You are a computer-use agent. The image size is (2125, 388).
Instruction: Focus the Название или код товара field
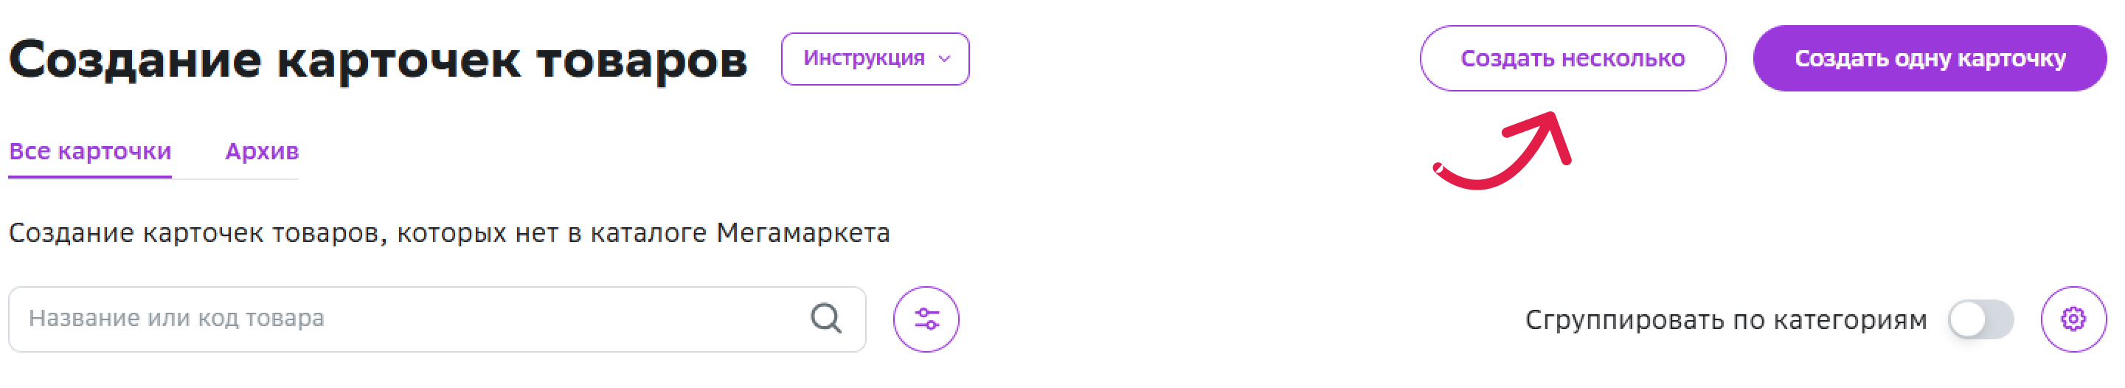(x=437, y=319)
